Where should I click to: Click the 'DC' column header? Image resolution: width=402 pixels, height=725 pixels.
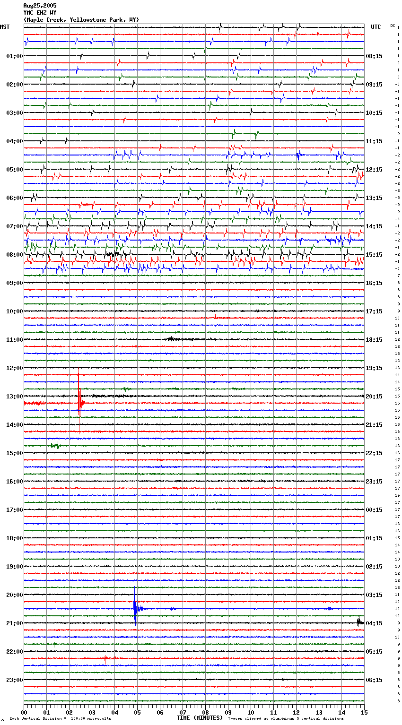point(393,26)
